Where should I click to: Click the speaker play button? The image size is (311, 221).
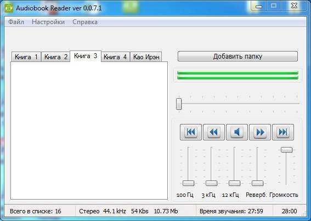[x=237, y=132]
